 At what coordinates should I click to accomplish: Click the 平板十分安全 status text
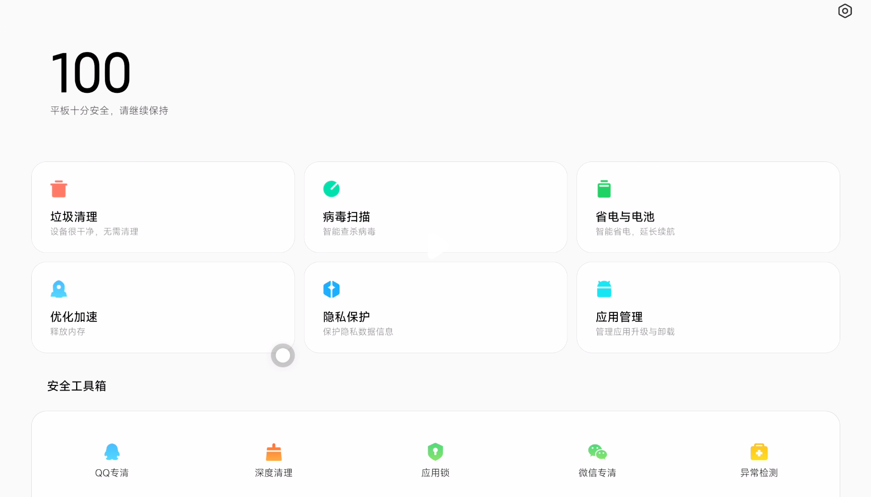(109, 111)
